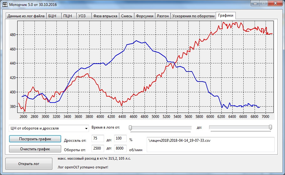Go to the Фаза впрыска tab
285x175 pixels.
pos(105,16)
